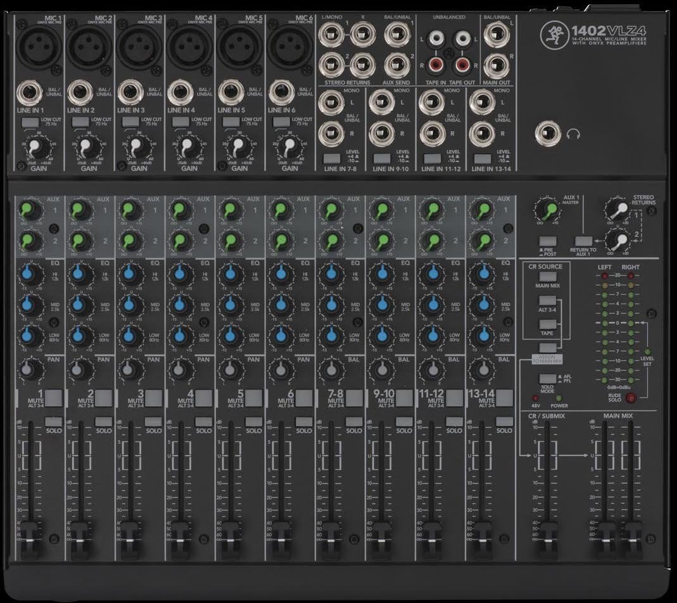Click the channel 5 MID EQ knob
This screenshot has height=603, width=677.
click(x=229, y=305)
